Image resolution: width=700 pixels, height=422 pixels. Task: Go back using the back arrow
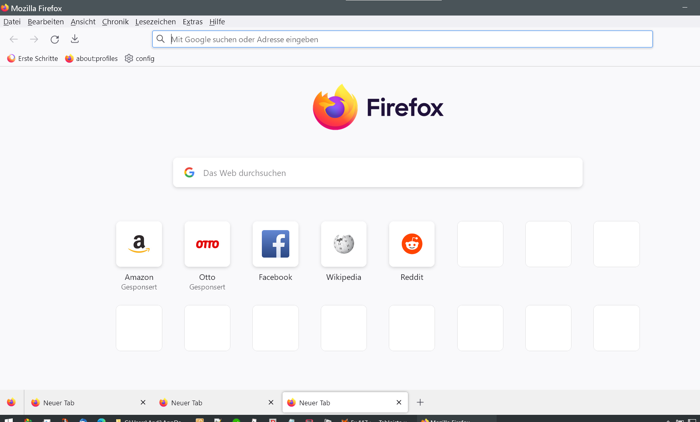(14, 39)
